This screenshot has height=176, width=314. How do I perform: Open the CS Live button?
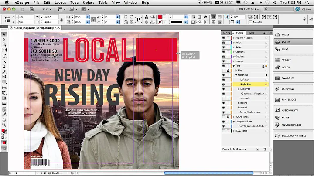[x=304, y=10]
